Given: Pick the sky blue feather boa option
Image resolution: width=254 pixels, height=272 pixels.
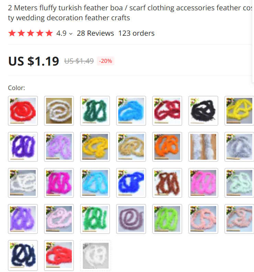Looking at the screenshot, I should pos(131,111).
